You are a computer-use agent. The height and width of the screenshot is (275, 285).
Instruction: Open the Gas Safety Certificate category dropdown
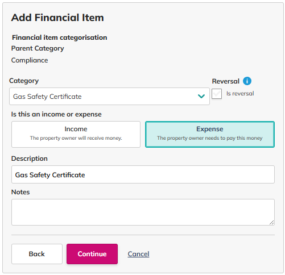[x=109, y=96]
